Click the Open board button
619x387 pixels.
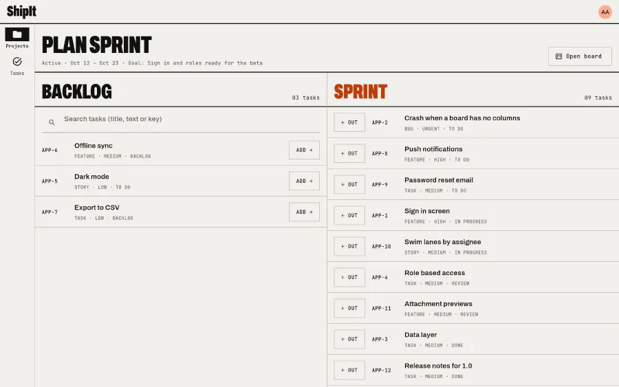[x=580, y=56]
